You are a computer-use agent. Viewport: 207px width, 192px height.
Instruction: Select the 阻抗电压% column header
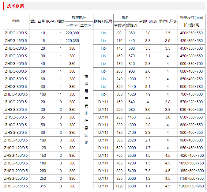click(168, 21)
